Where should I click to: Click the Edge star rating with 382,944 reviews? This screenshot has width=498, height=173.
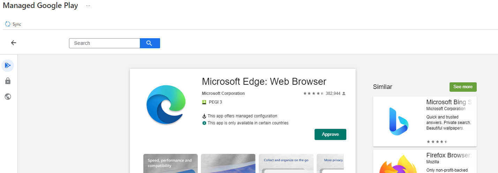click(x=314, y=93)
